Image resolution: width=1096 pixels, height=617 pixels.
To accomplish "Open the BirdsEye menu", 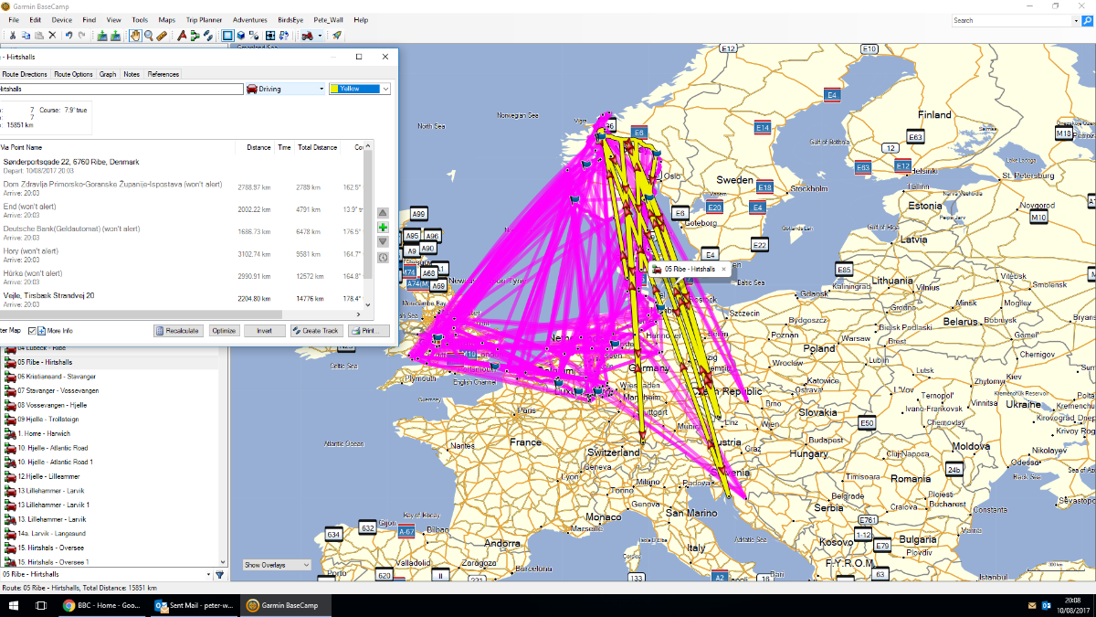I will point(290,19).
